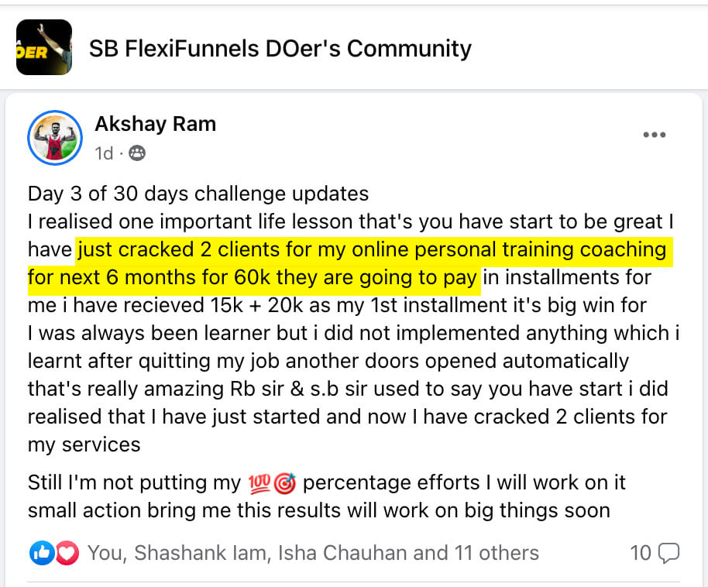This screenshot has height=587, width=708.
Task: Click the group privacy icon beside the timestamp
Action: coord(137,153)
